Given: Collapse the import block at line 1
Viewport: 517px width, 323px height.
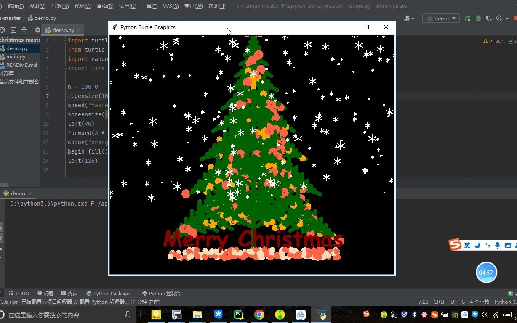Looking at the screenshot, I should coord(65,41).
